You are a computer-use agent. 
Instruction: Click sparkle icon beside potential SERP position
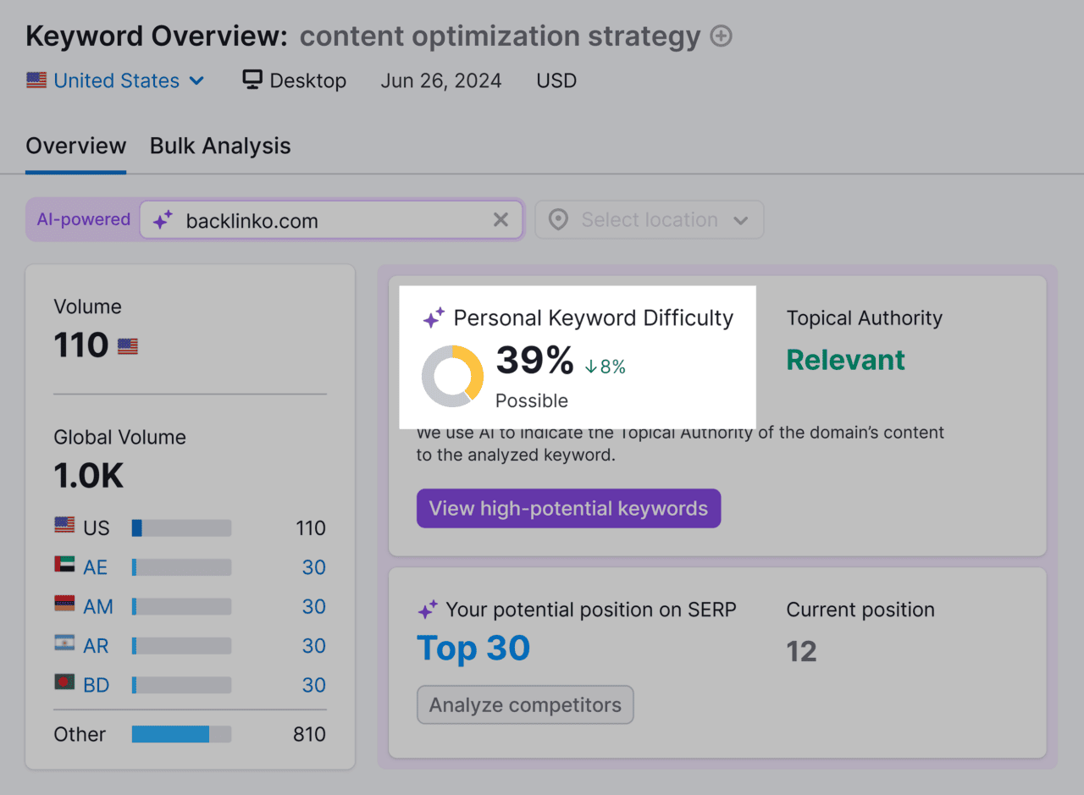[428, 609]
